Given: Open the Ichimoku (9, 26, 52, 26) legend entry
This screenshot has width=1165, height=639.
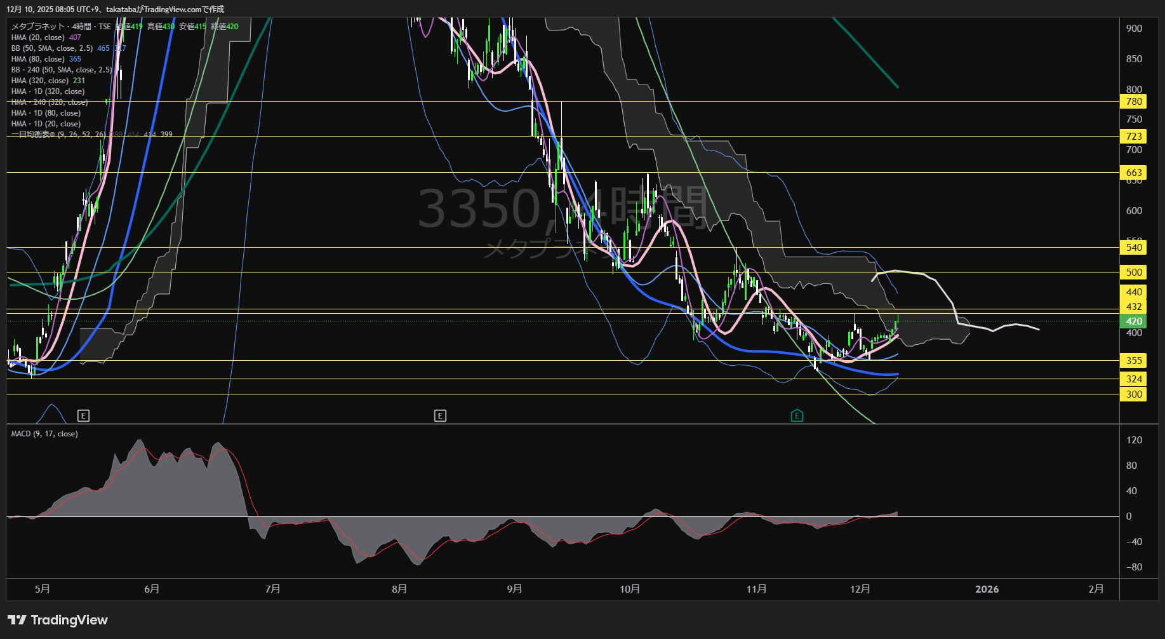Looking at the screenshot, I should click(x=58, y=135).
